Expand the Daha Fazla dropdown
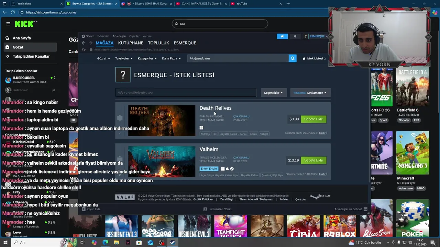440x247 pixels. point(171,58)
